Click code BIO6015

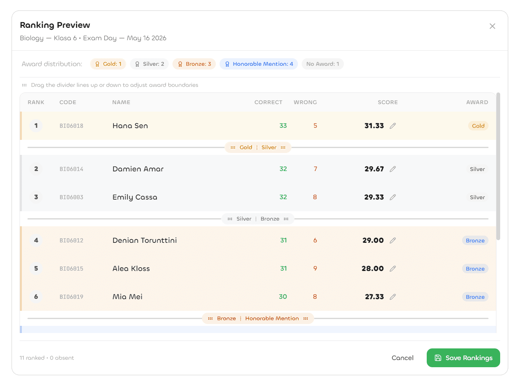pyautogui.click(x=72, y=269)
